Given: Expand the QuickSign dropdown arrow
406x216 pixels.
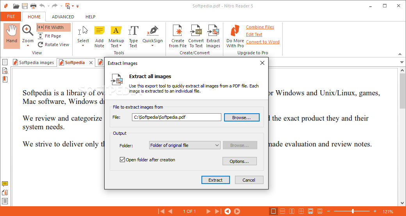Looking at the screenshot, I should (153, 46).
